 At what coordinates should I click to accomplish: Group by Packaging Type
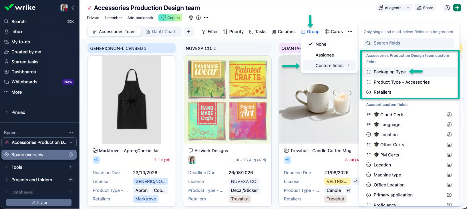[x=410, y=72]
